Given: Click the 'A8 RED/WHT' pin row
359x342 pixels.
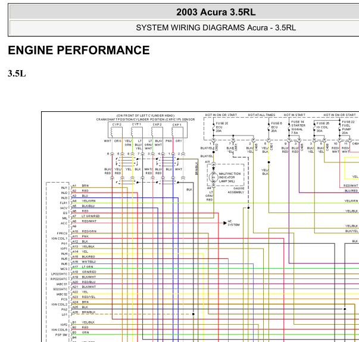Looking at the screenshot, I should coord(85,221).
